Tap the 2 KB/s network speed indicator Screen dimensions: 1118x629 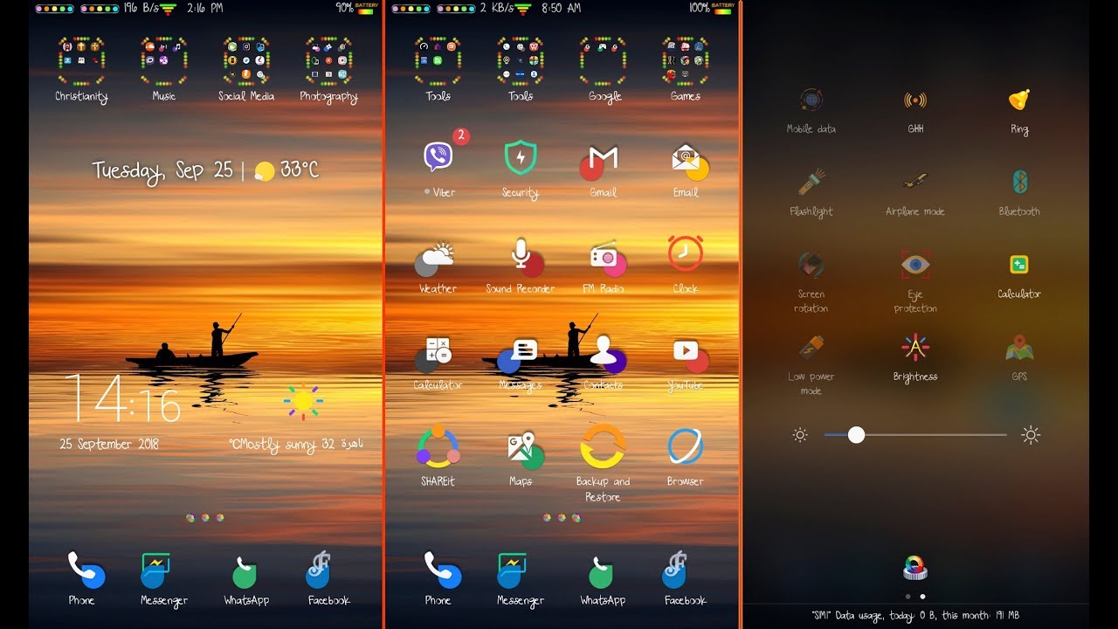pos(496,8)
